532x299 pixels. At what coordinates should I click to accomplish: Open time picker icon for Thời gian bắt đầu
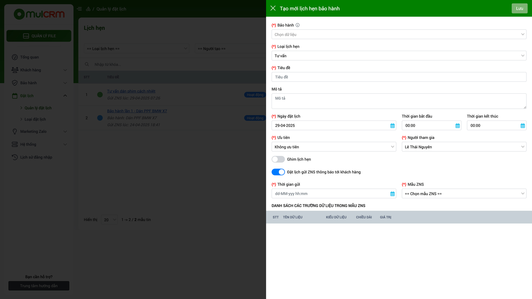(x=457, y=126)
